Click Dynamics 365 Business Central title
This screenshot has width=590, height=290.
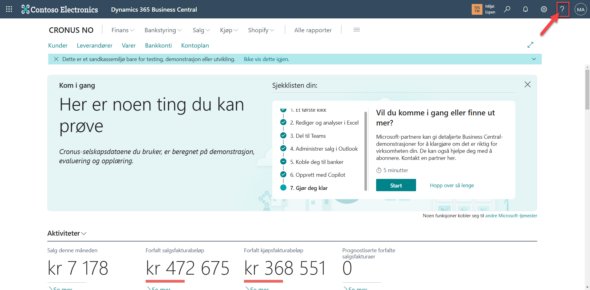pyautogui.click(x=154, y=10)
